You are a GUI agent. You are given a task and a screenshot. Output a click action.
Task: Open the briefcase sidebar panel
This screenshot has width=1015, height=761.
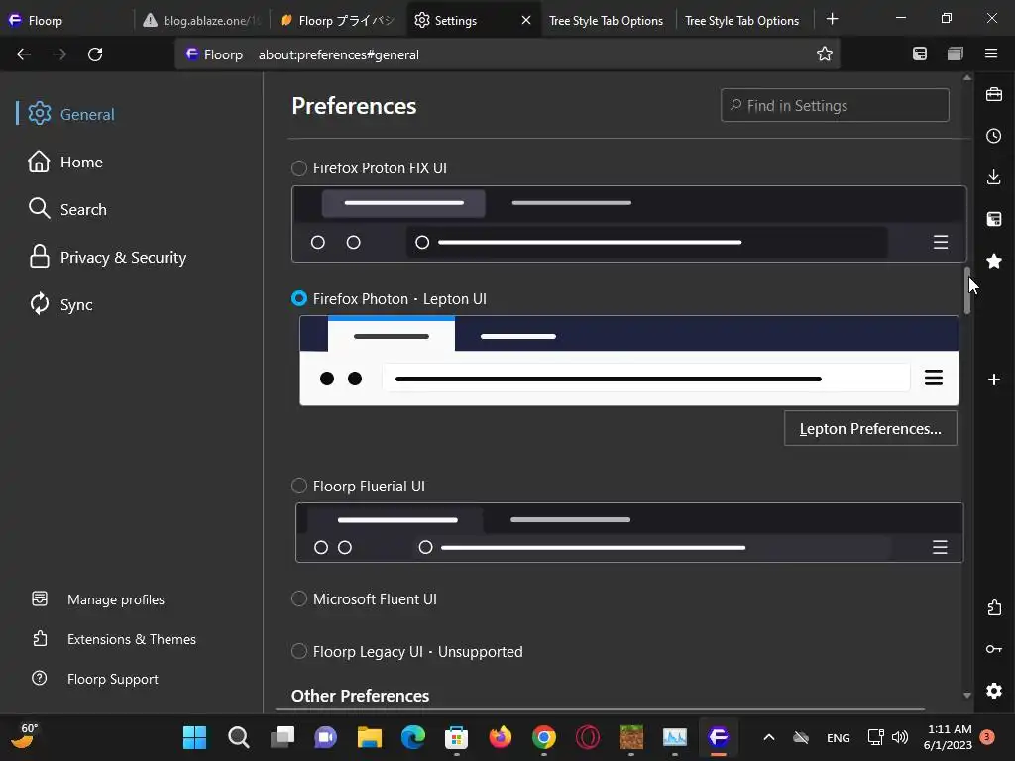(x=993, y=94)
